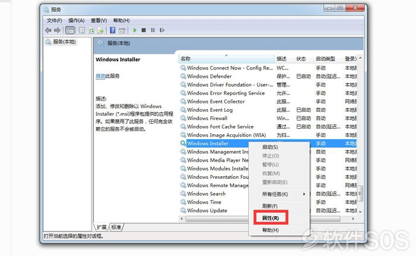Screen dimensions: 416x256
Task: Click the gear icon of Windows Event Collector row
Action: pos(183,102)
